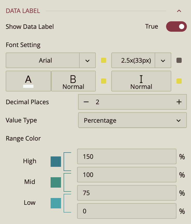The height and width of the screenshot is (224, 191).
Task: Click yellow indicator beside bold button
Action: [x=104, y=81]
